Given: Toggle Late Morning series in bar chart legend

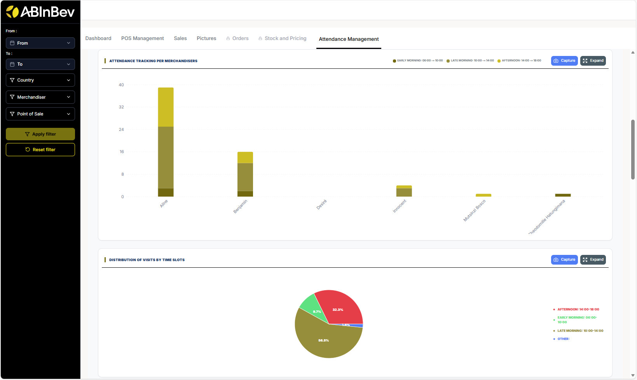Looking at the screenshot, I should (470, 61).
